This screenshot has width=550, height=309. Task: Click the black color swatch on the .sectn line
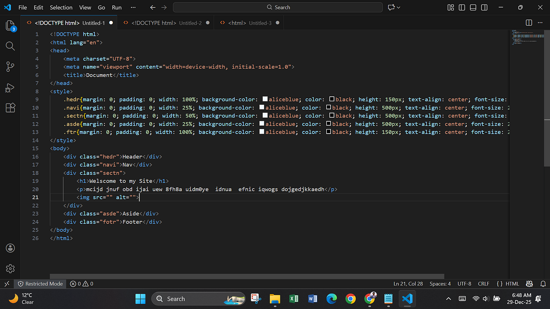[332, 116]
